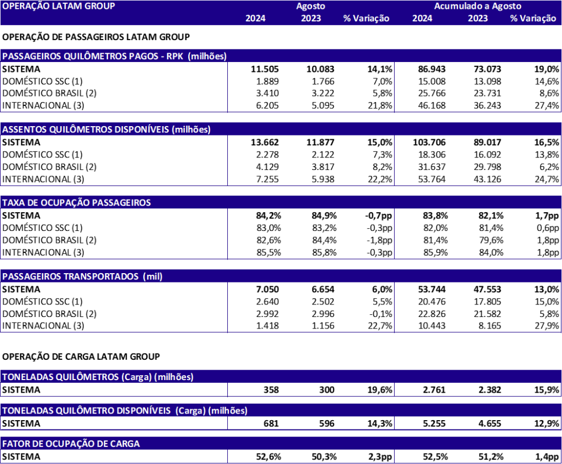Image resolution: width=562 pixels, height=464 pixels.
Task: Click the cargo load factor 52,6%
Action: (268, 456)
